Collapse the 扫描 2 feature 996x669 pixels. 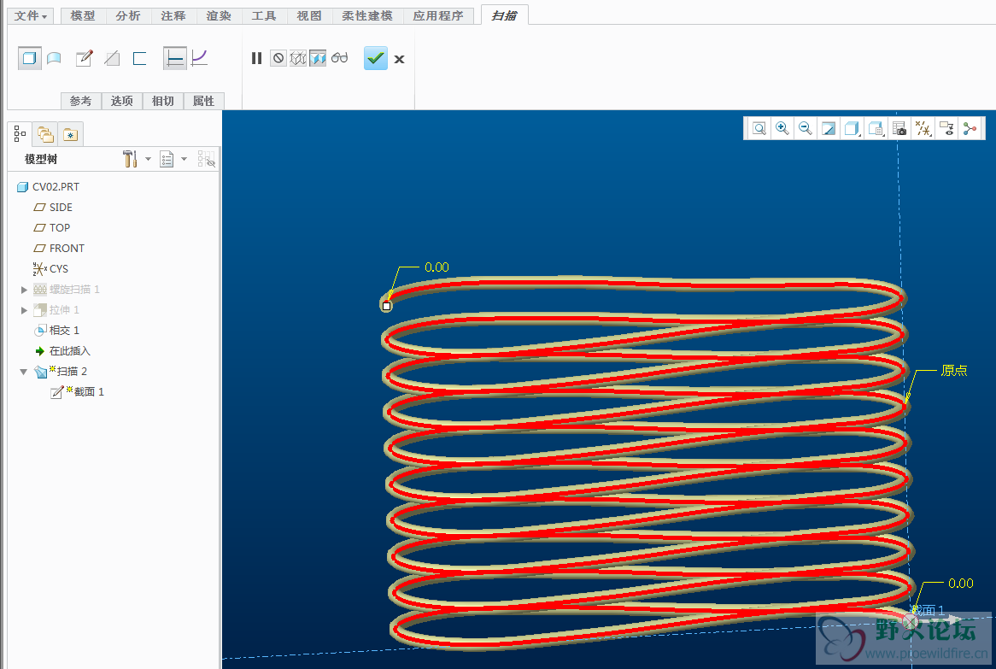pyautogui.click(x=24, y=372)
